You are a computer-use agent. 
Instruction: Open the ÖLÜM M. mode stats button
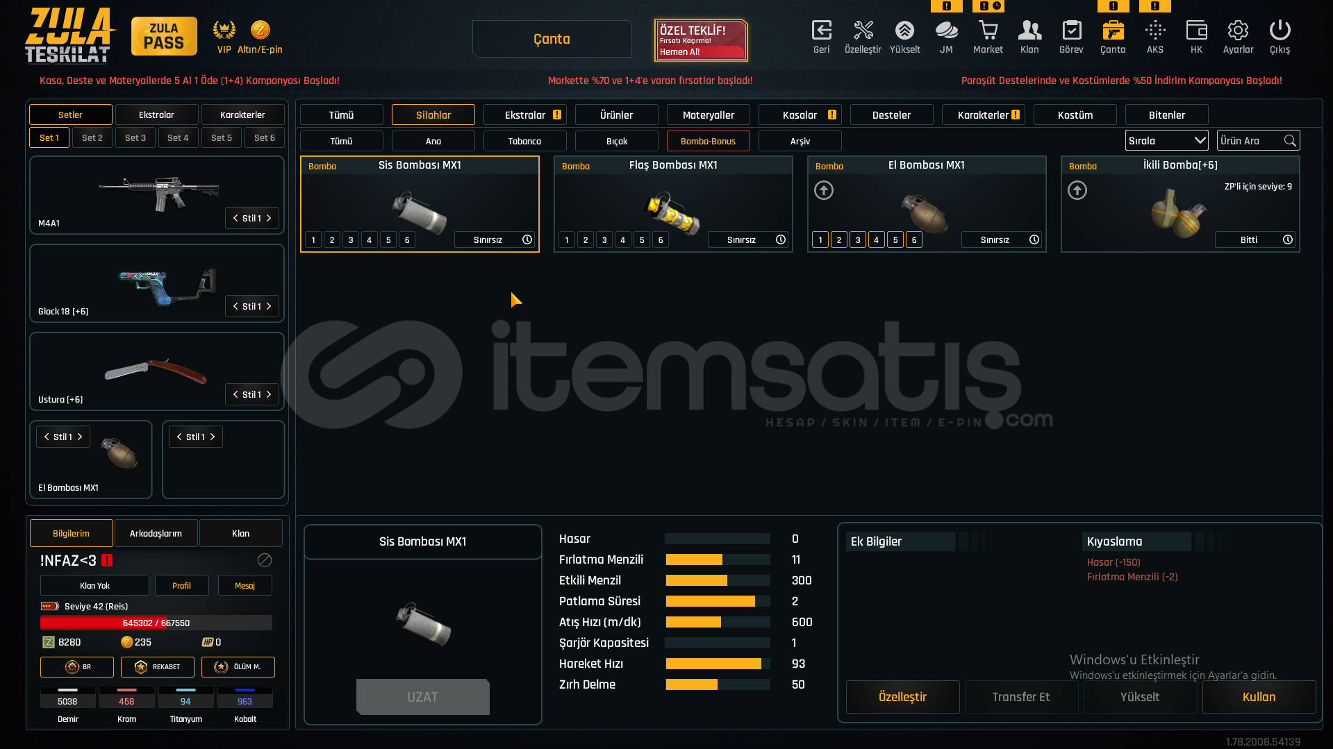coord(238,667)
